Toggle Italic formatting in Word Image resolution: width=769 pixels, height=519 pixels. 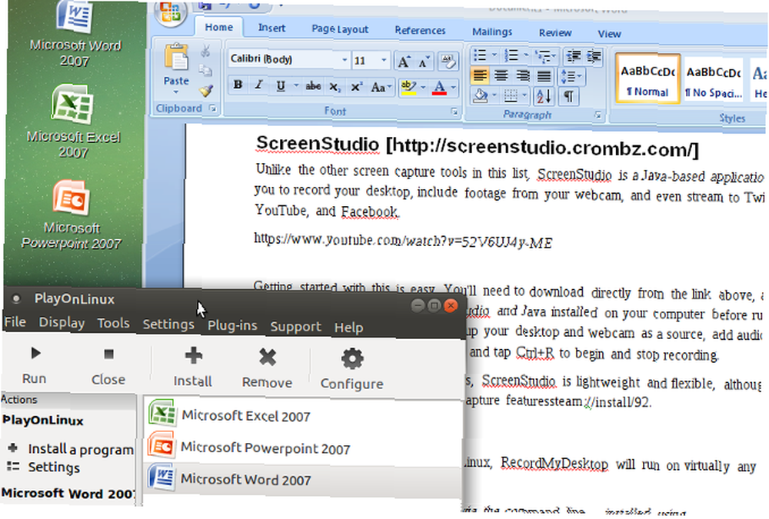tap(258, 85)
